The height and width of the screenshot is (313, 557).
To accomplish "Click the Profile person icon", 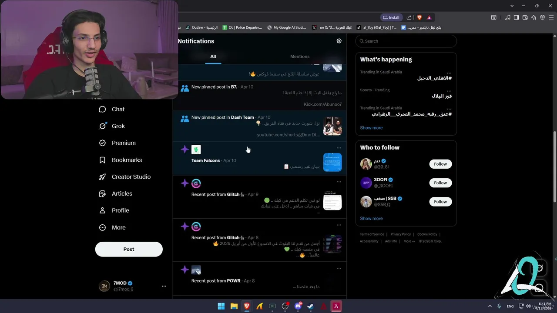I will point(102,210).
